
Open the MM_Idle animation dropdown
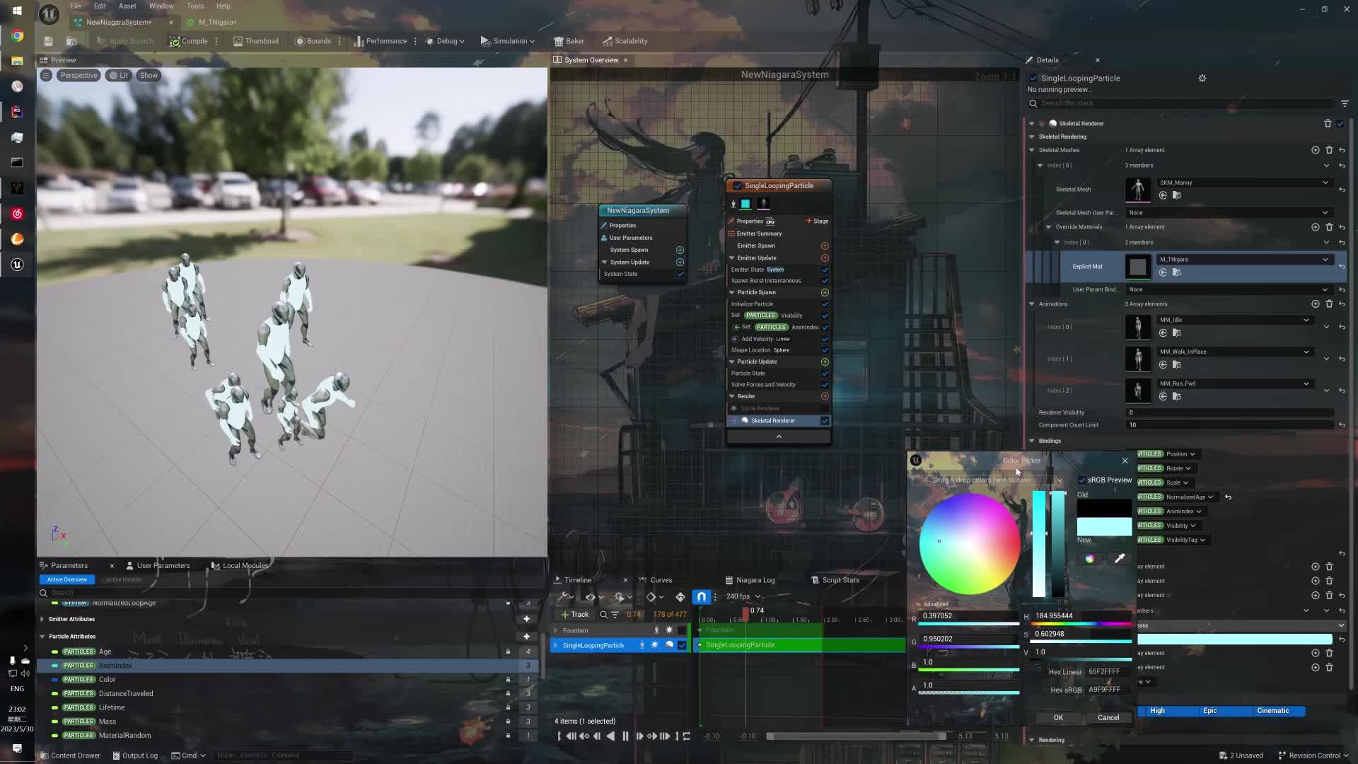[x=1306, y=320]
